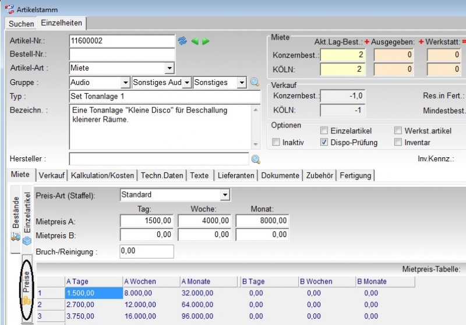This screenshot has width=466, height=325.
Task: Click the Bruch-/Reinigung field
Action: (147, 252)
